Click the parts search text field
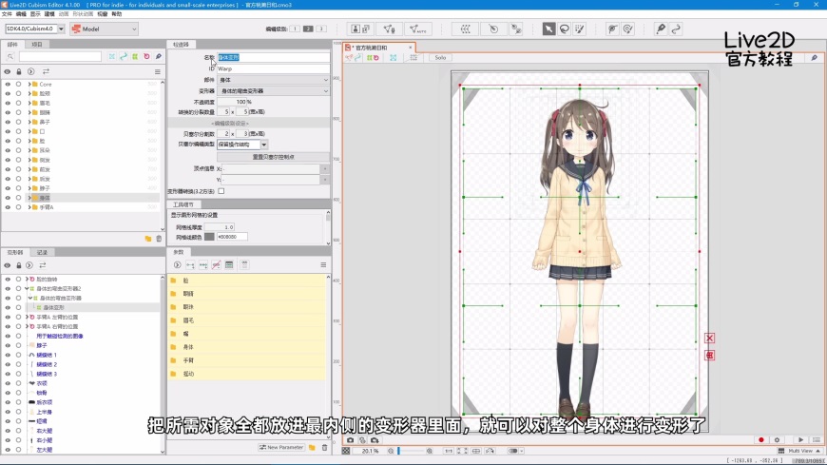 pos(60,56)
